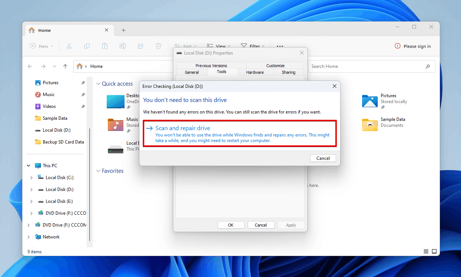Image resolution: width=461 pixels, height=277 pixels.
Task: Expand Local Disk (C:) tree node
Action: click(x=32, y=178)
